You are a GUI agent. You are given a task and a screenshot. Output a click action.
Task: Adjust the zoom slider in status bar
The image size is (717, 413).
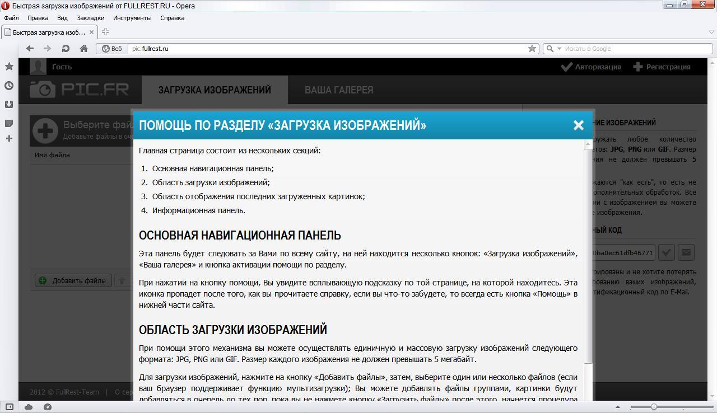point(654,407)
